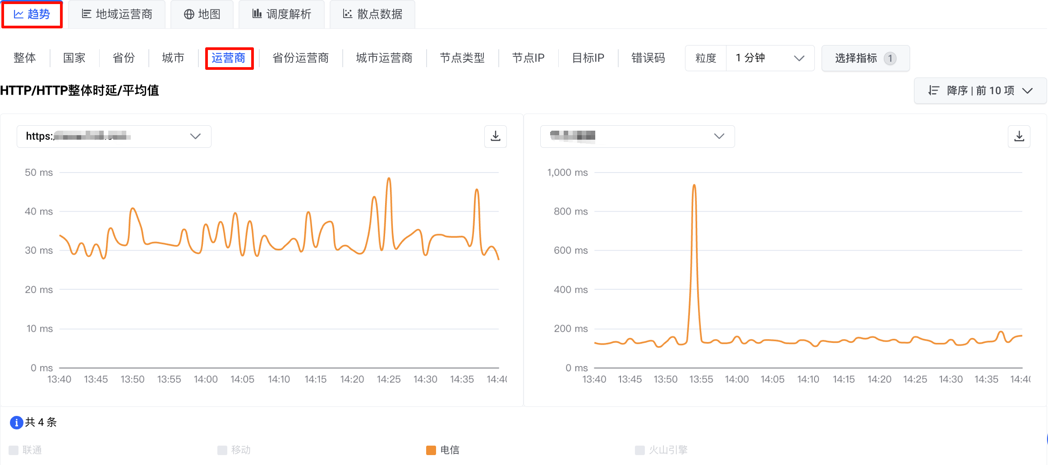
Task: Select the 目标IP dimension
Action: tap(588, 58)
